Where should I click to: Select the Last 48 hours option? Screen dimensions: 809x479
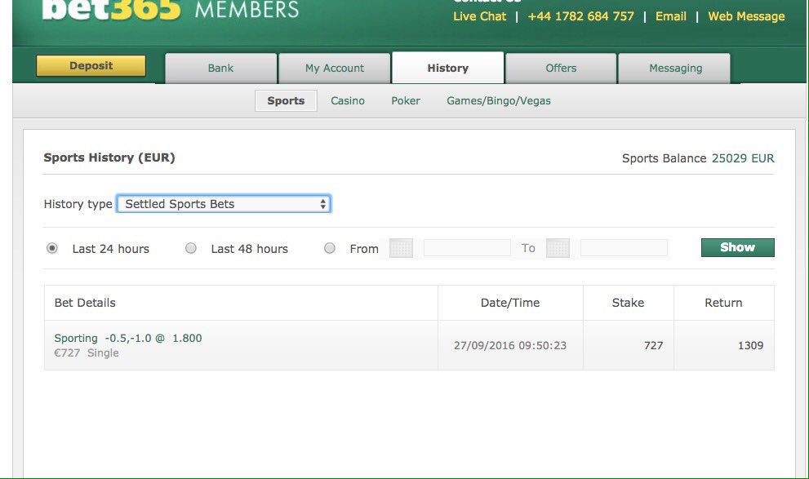(x=190, y=247)
